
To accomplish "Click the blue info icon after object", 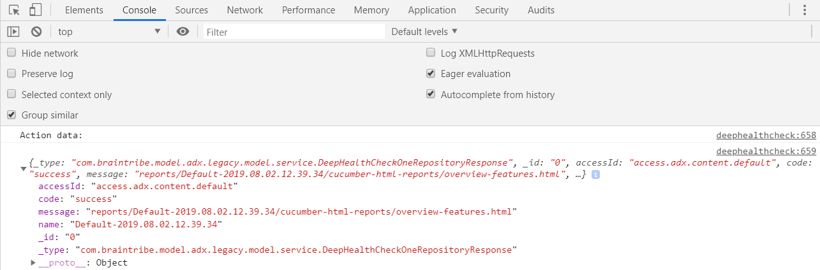I will [x=595, y=174].
